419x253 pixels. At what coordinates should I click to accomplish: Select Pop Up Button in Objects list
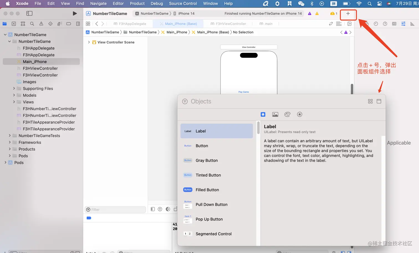click(217, 219)
